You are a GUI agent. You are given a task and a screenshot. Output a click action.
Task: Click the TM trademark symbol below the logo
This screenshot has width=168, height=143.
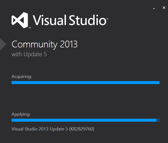pos(30,28)
